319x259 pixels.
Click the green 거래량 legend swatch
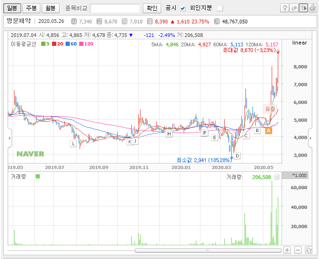pos(37,176)
